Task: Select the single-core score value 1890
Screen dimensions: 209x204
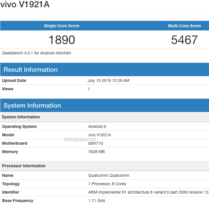Action: [x=62, y=40]
